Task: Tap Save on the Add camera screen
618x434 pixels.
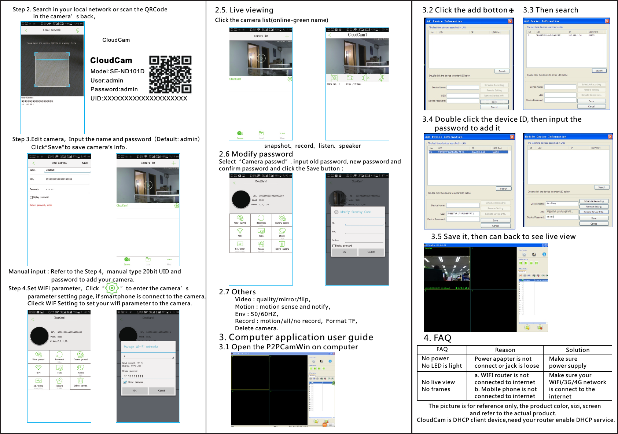Action: pos(85,163)
